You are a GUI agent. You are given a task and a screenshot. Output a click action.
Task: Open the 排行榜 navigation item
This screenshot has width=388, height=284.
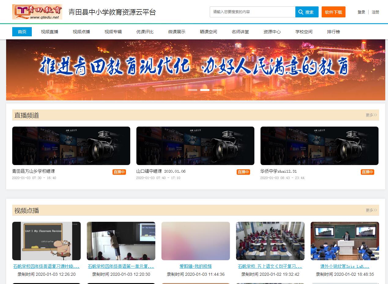click(333, 32)
